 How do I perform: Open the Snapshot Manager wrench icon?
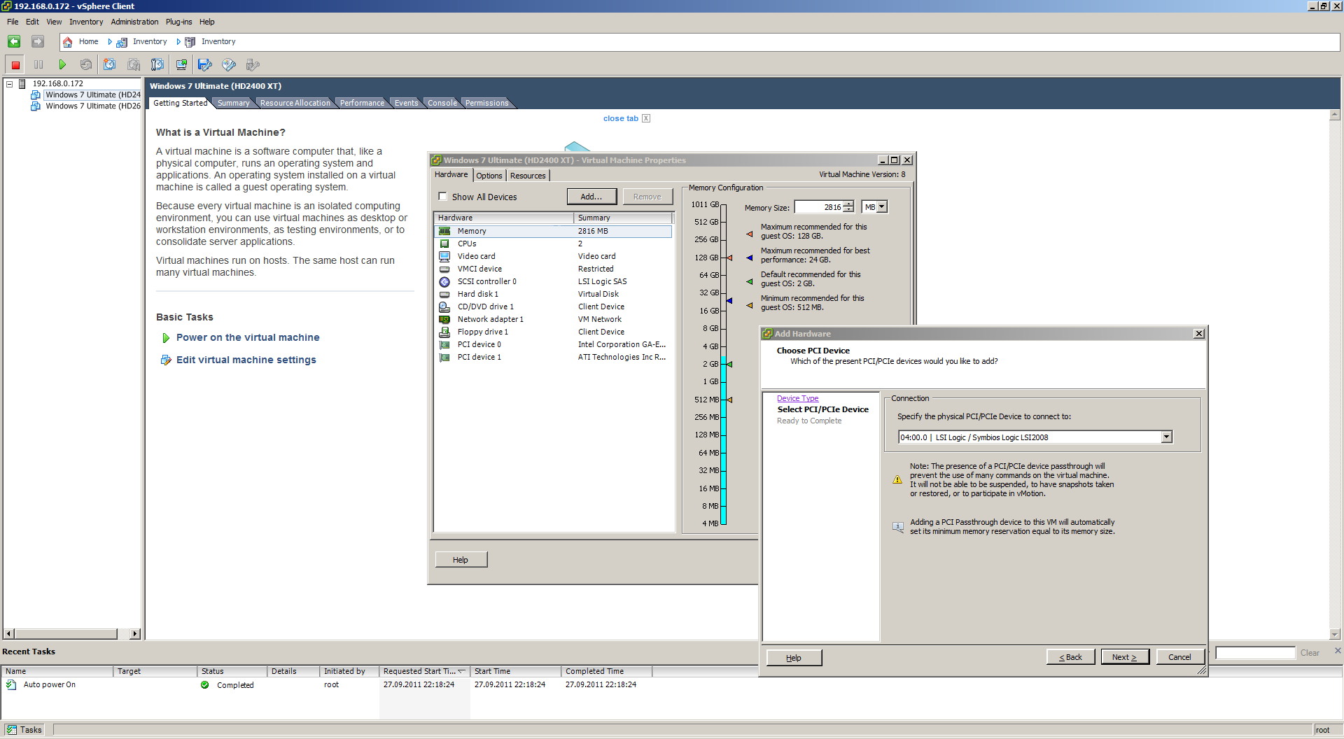[157, 65]
